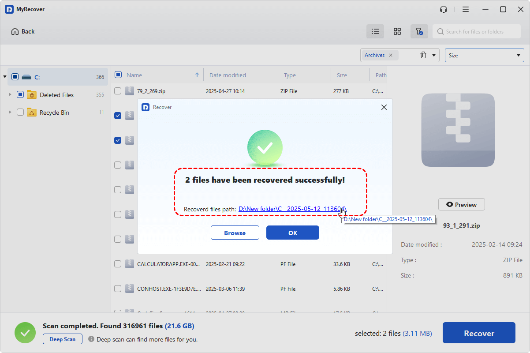This screenshot has height=353, width=530.
Task: Select the Recycle Bin folder icon
Action: click(32, 112)
